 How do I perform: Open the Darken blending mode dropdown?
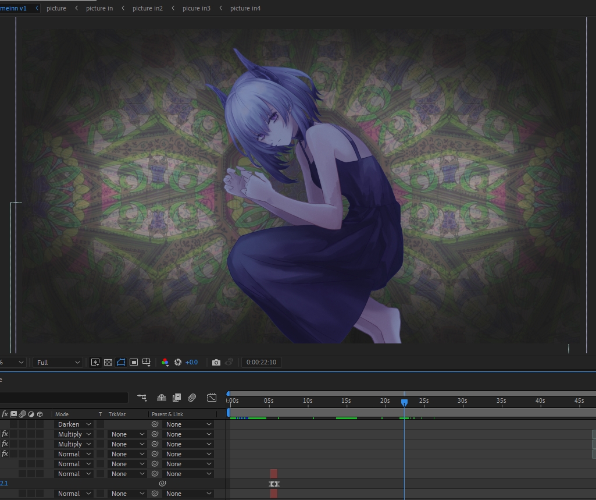[x=74, y=424]
